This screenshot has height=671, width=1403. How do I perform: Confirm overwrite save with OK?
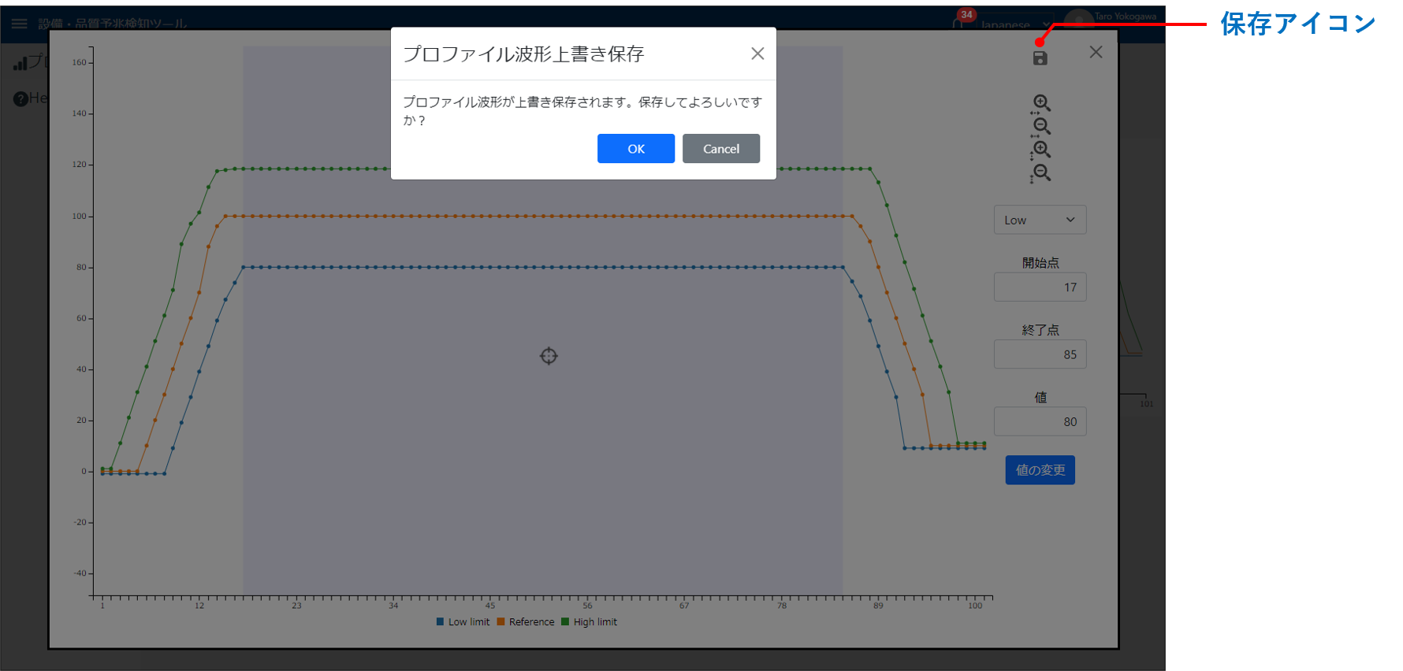click(x=636, y=149)
